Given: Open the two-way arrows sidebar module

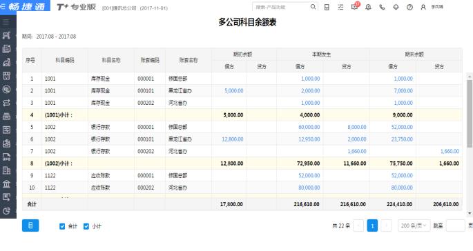Looking at the screenshot, I should click(6, 103).
